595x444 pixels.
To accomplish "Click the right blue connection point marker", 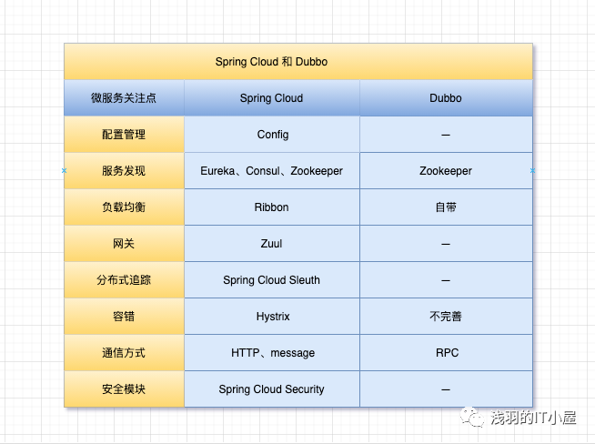I will [532, 171].
